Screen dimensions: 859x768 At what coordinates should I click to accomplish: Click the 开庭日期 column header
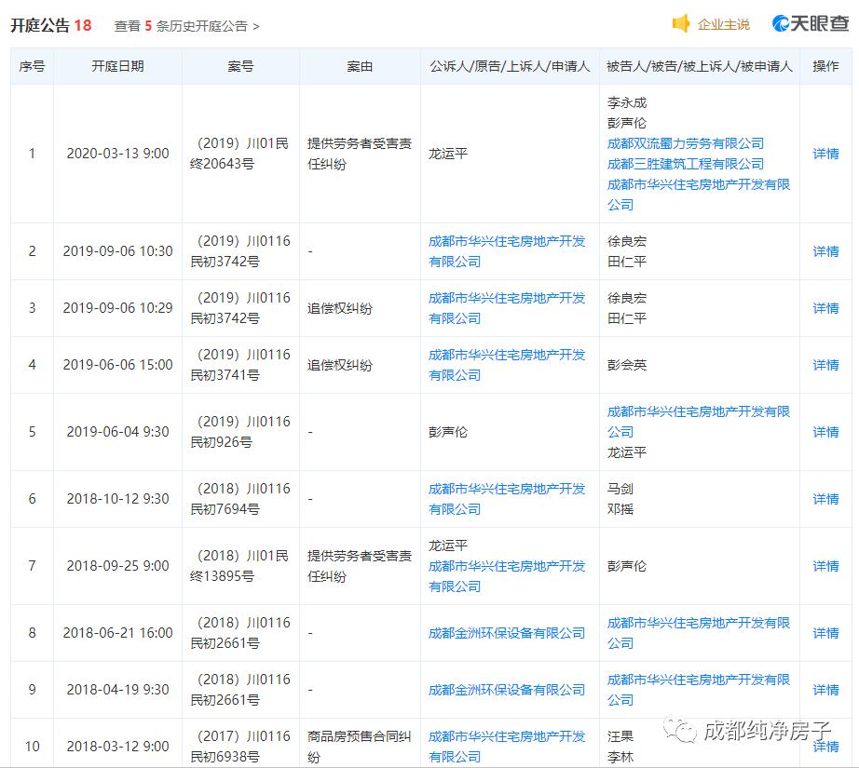click(118, 66)
